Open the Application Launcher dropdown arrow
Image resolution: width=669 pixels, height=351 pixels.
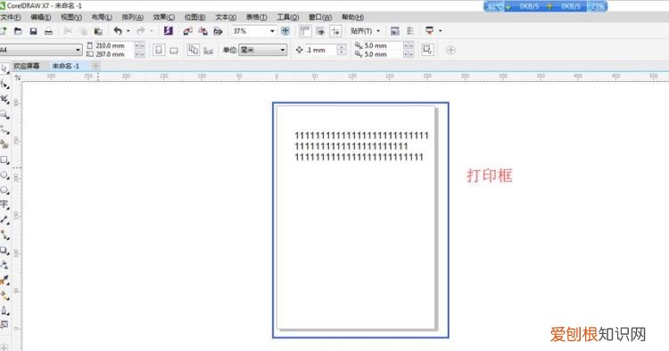pos(441,31)
